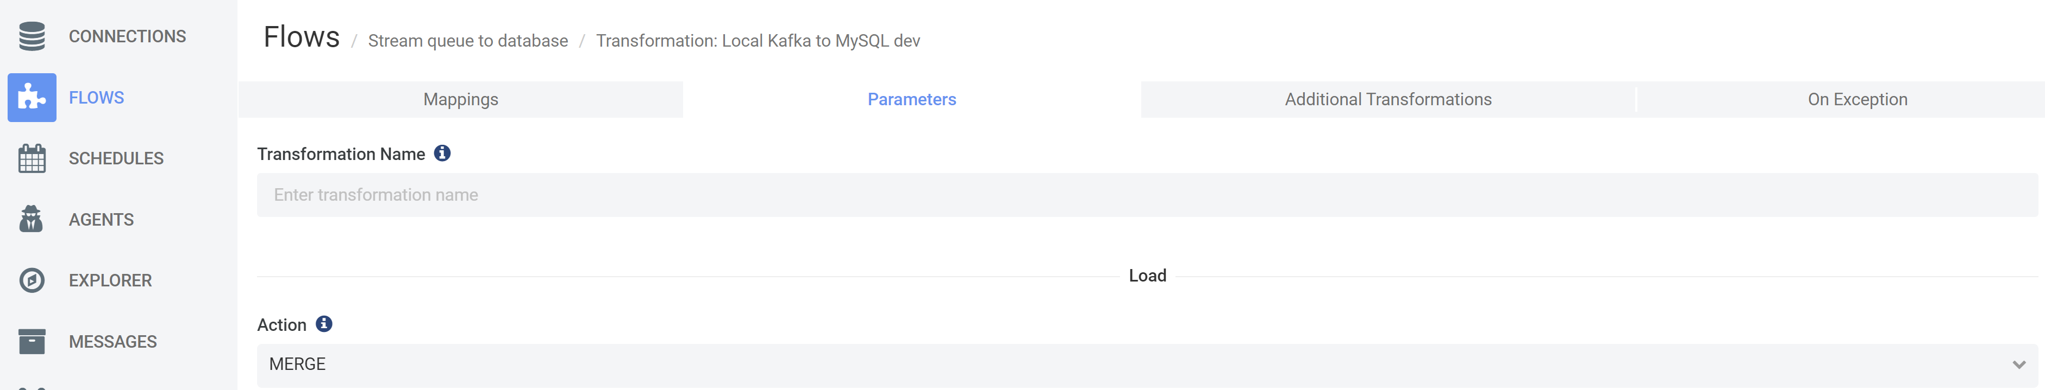Click the Schedules calendar icon
Viewport: 2045px width, 390px height.
pos(32,158)
